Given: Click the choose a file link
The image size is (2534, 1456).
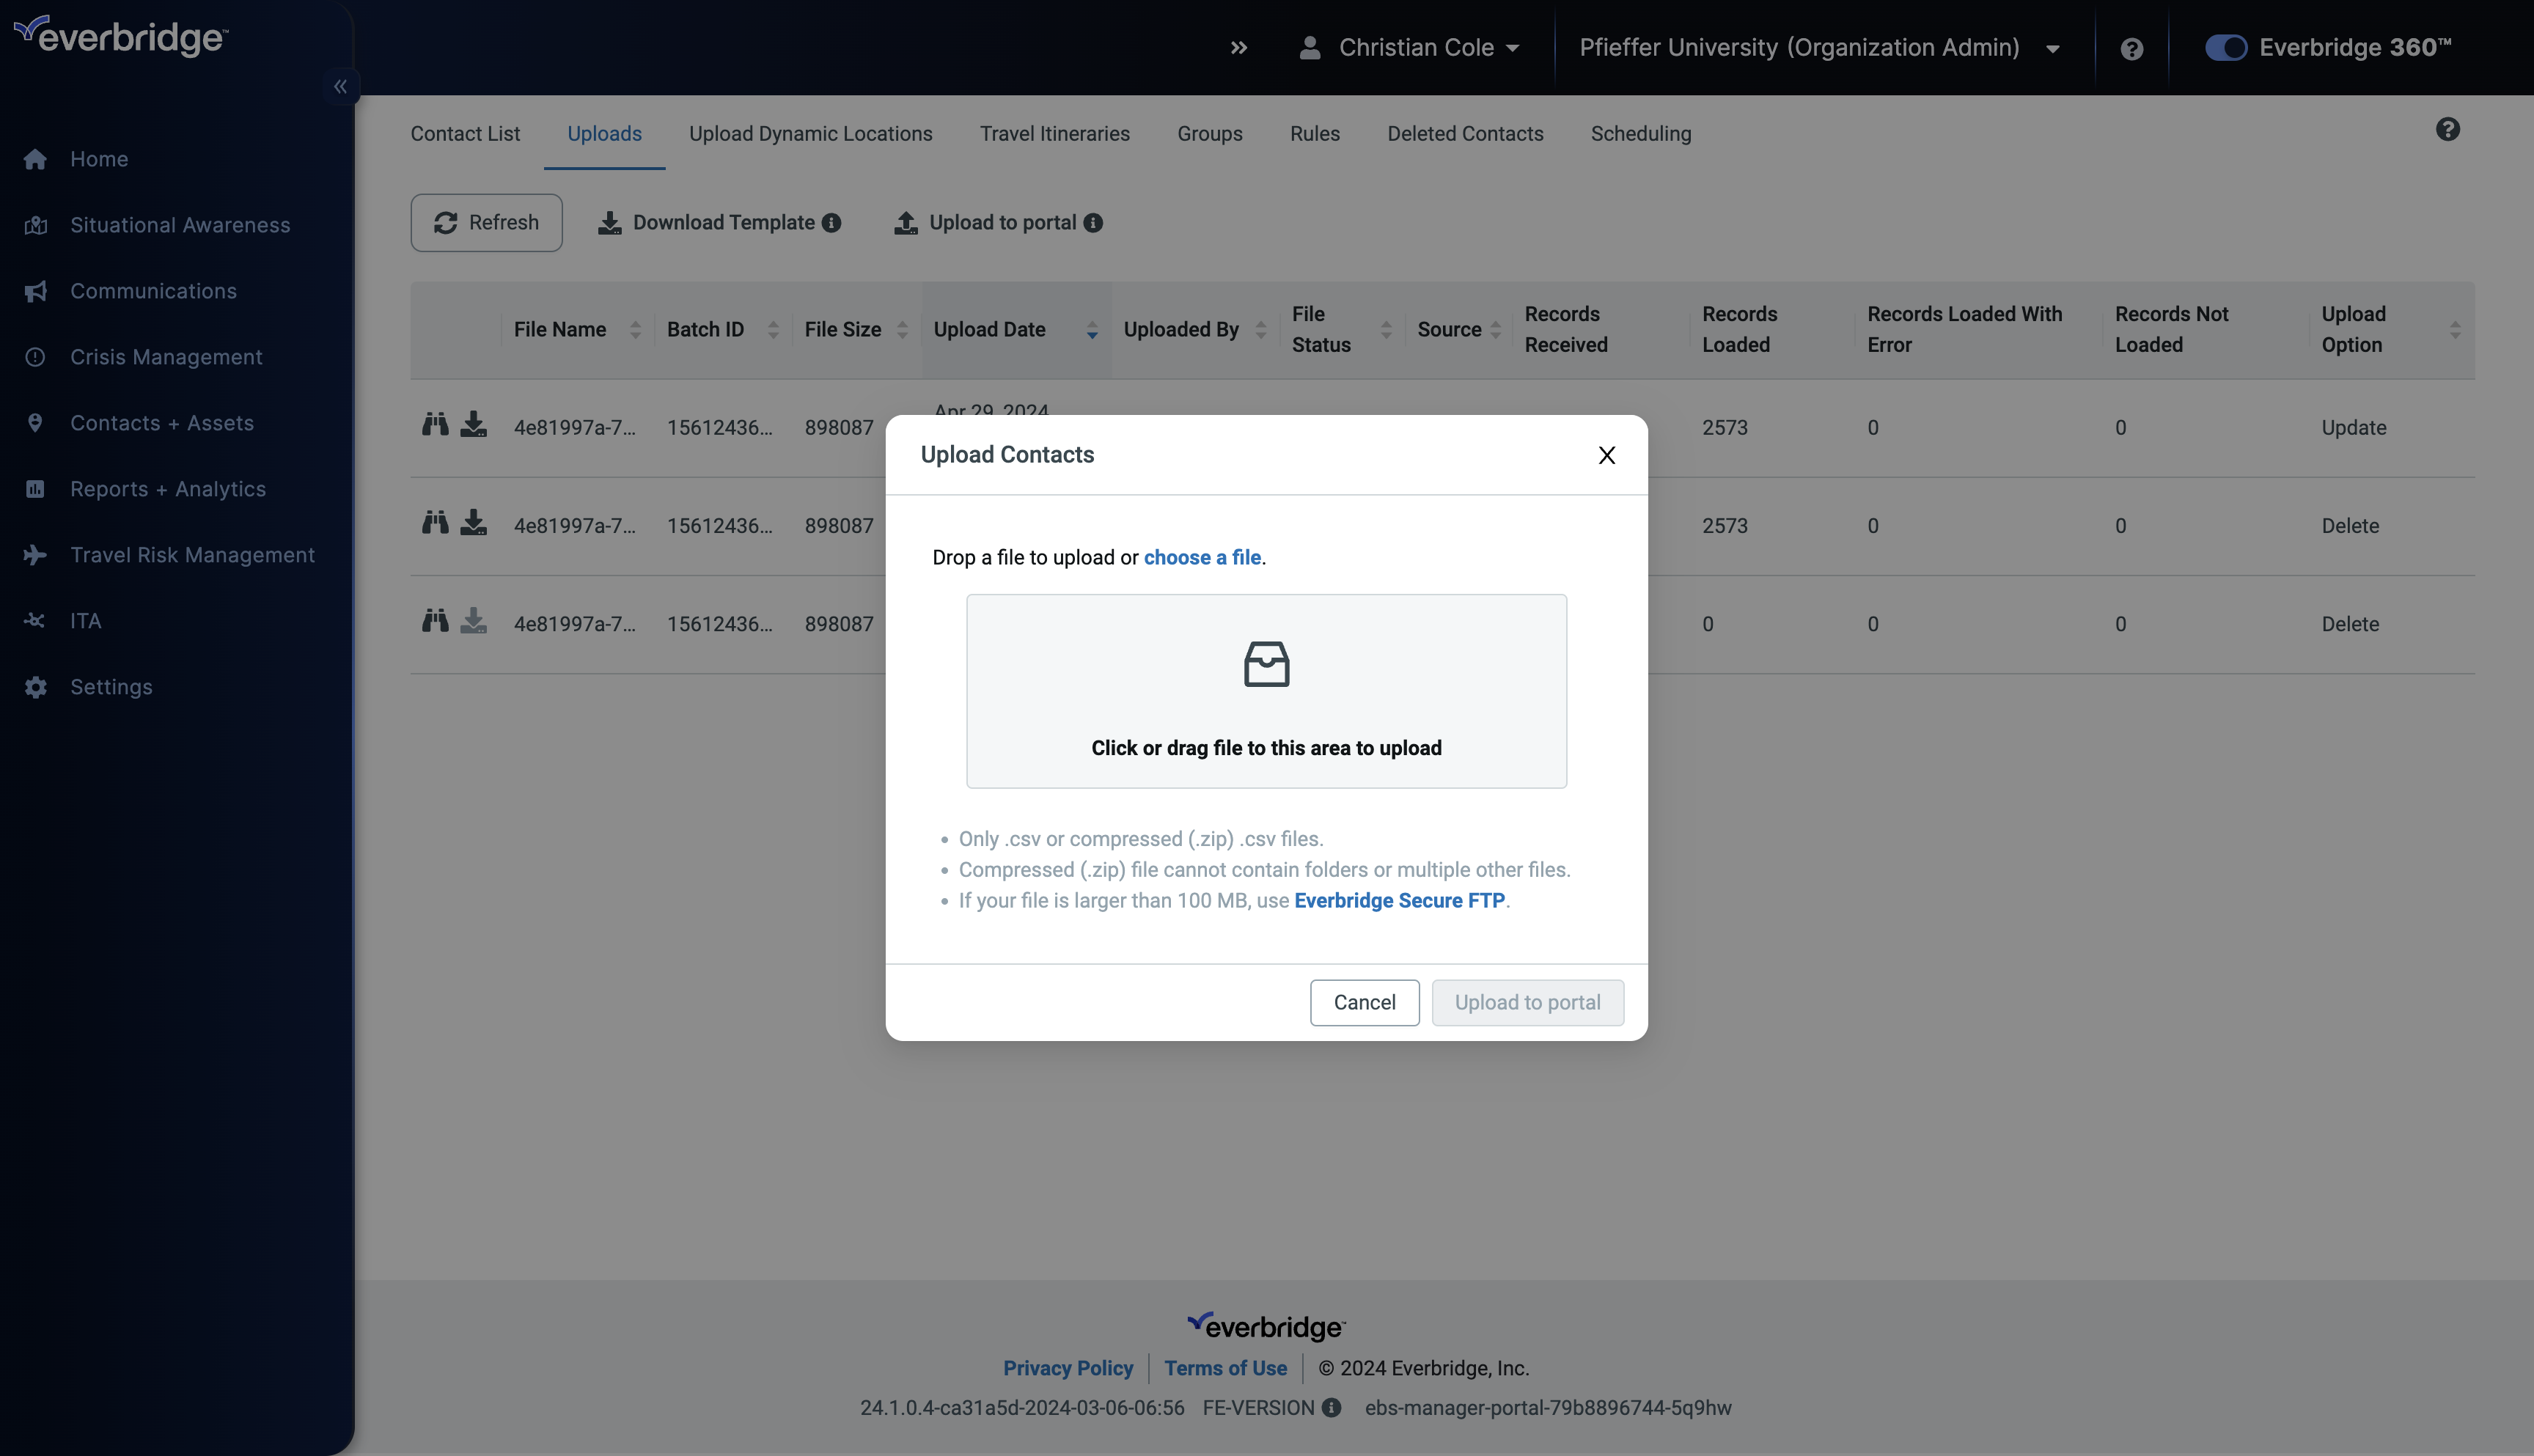Looking at the screenshot, I should pos(1202,555).
